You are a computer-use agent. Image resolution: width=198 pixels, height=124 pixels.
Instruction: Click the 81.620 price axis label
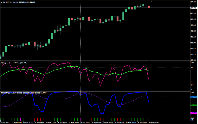(194, 48)
